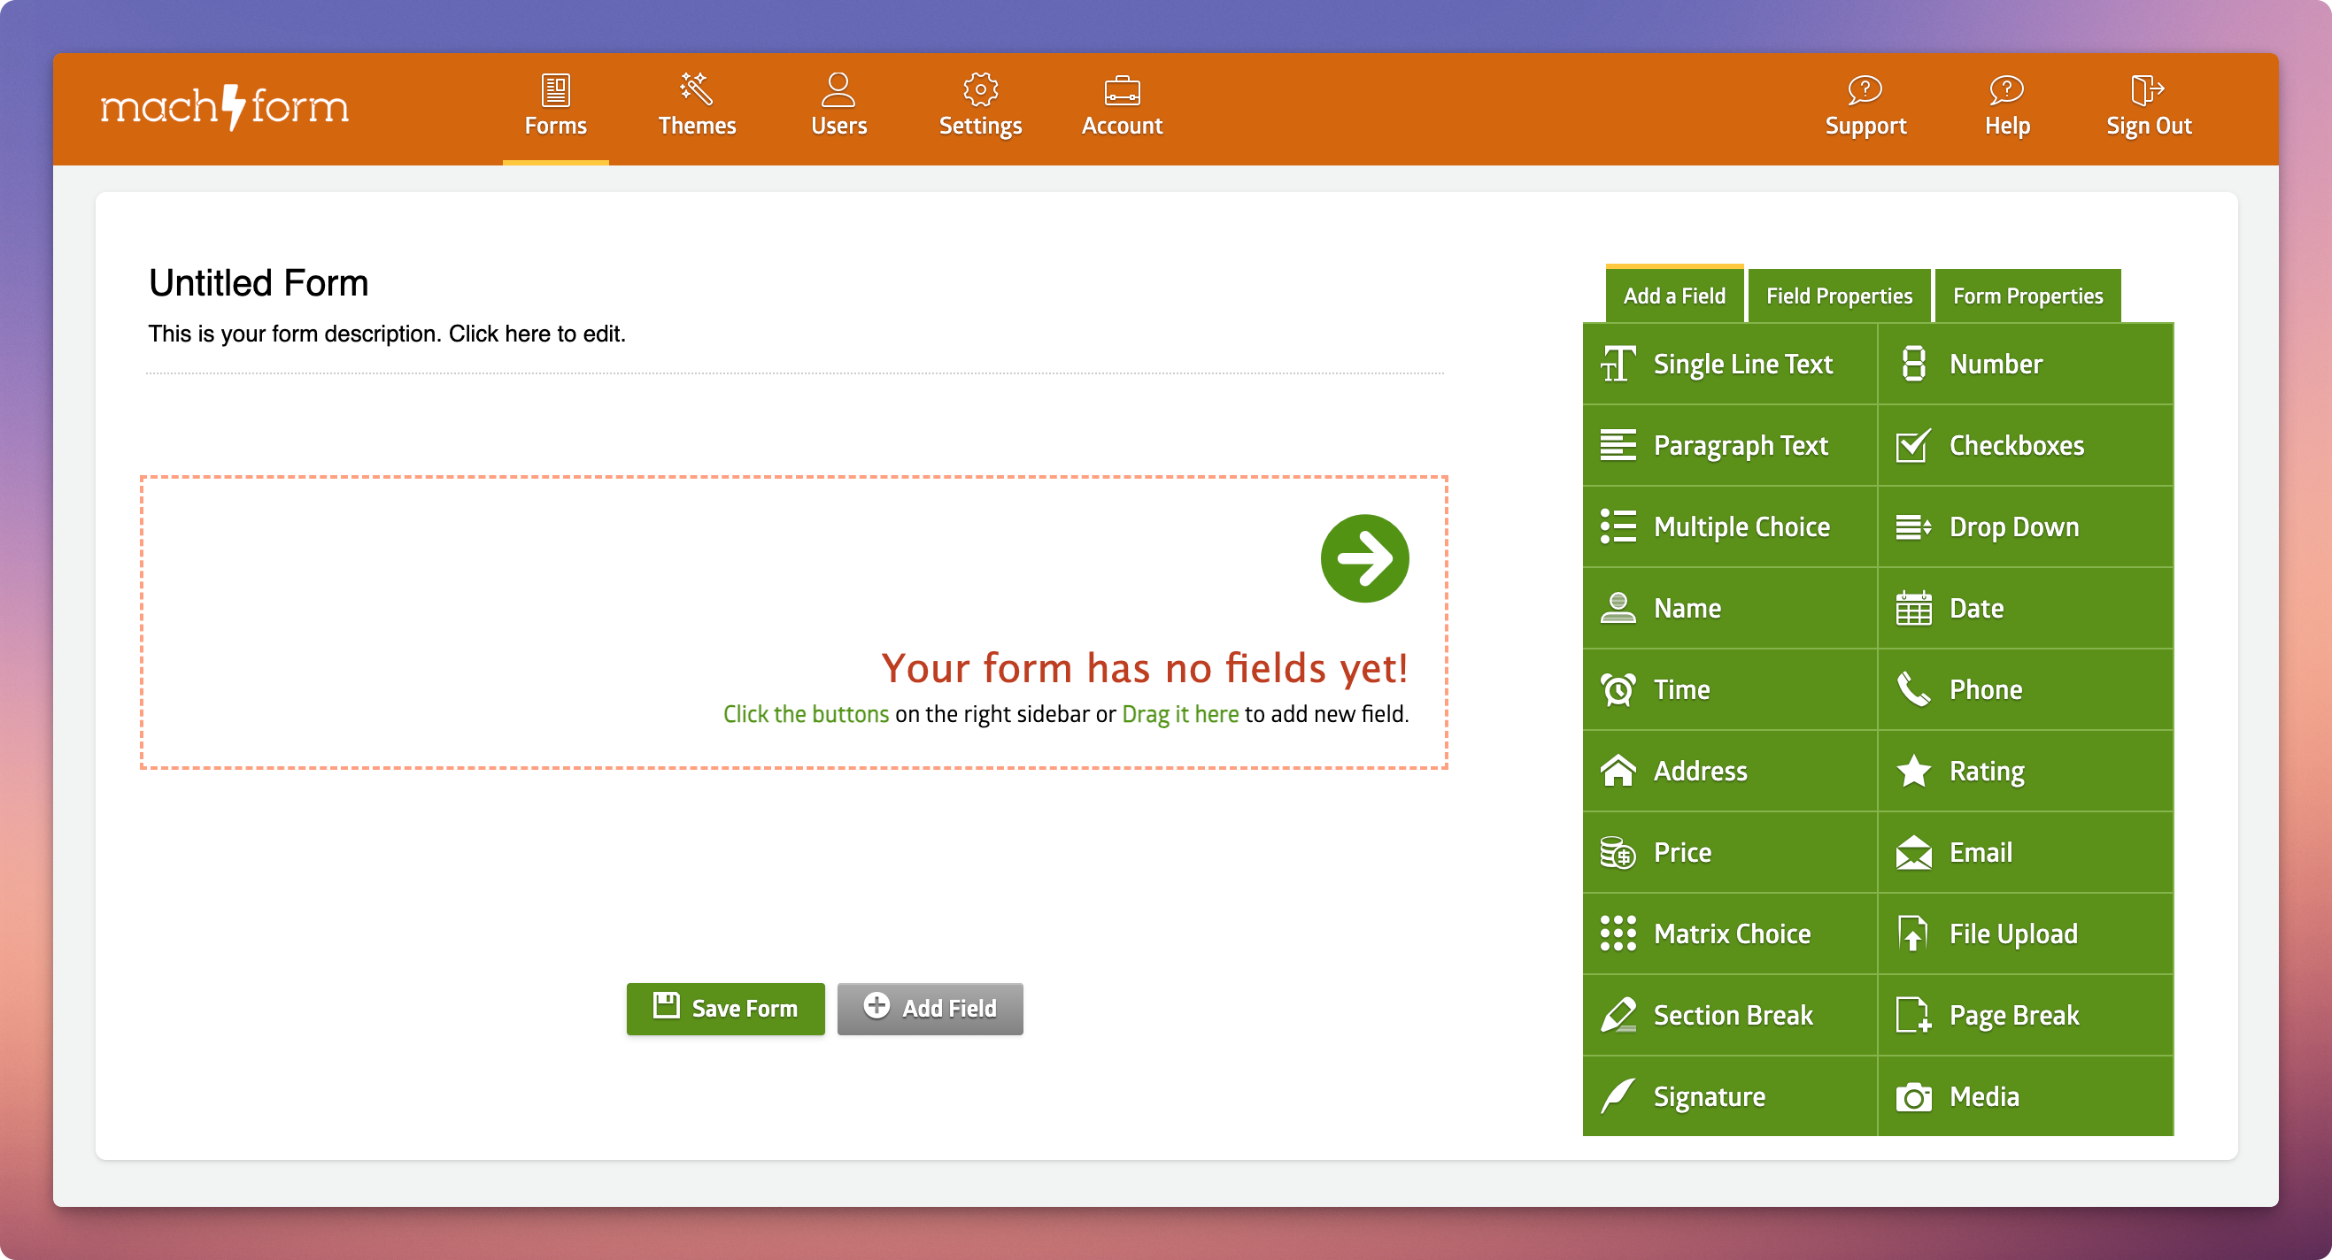2332x1260 pixels.
Task: Click the Save Form button
Action: click(x=725, y=1008)
